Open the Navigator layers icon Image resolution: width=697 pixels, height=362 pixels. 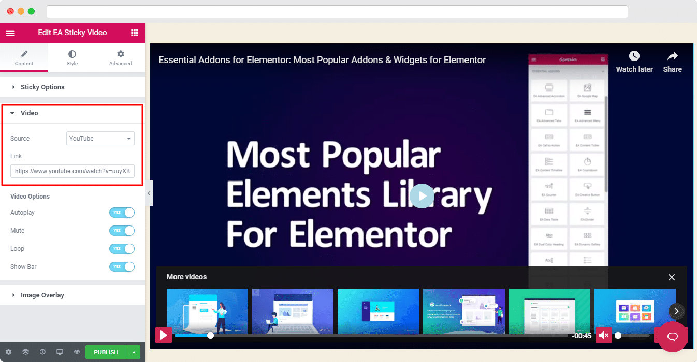point(25,352)
